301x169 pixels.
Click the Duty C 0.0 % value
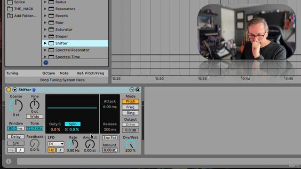pyautogui.click(x=55, y=130)
